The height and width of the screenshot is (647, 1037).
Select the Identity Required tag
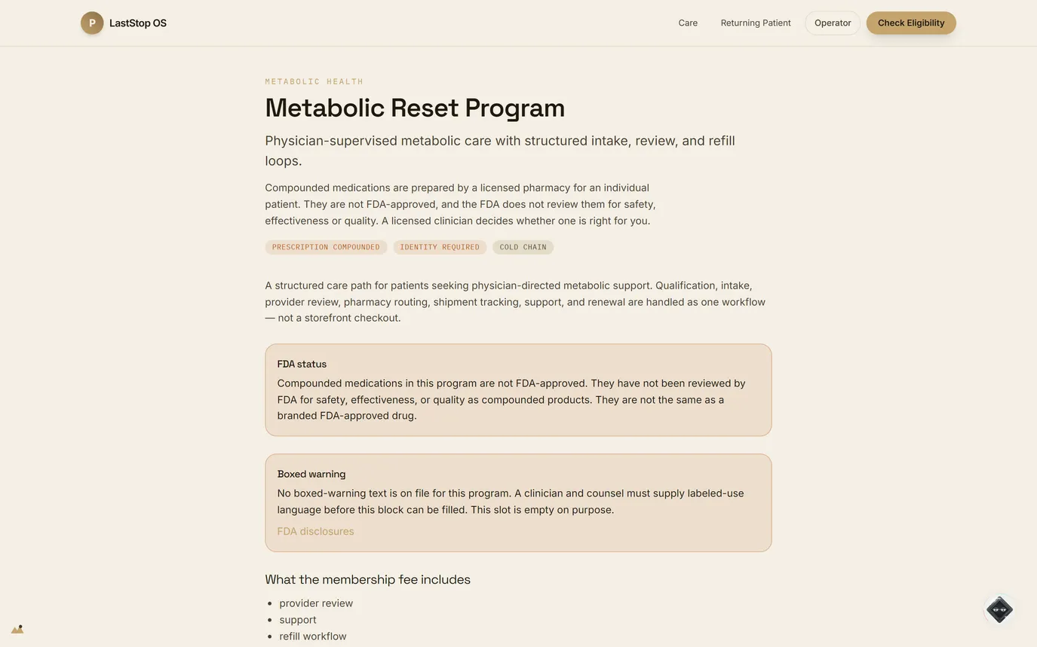point(440,247)
